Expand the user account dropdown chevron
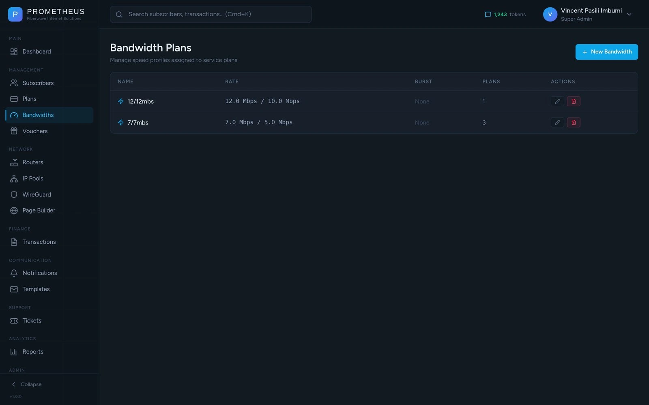The width and height of the screenshot is (649, 405). tap(629, 15)
